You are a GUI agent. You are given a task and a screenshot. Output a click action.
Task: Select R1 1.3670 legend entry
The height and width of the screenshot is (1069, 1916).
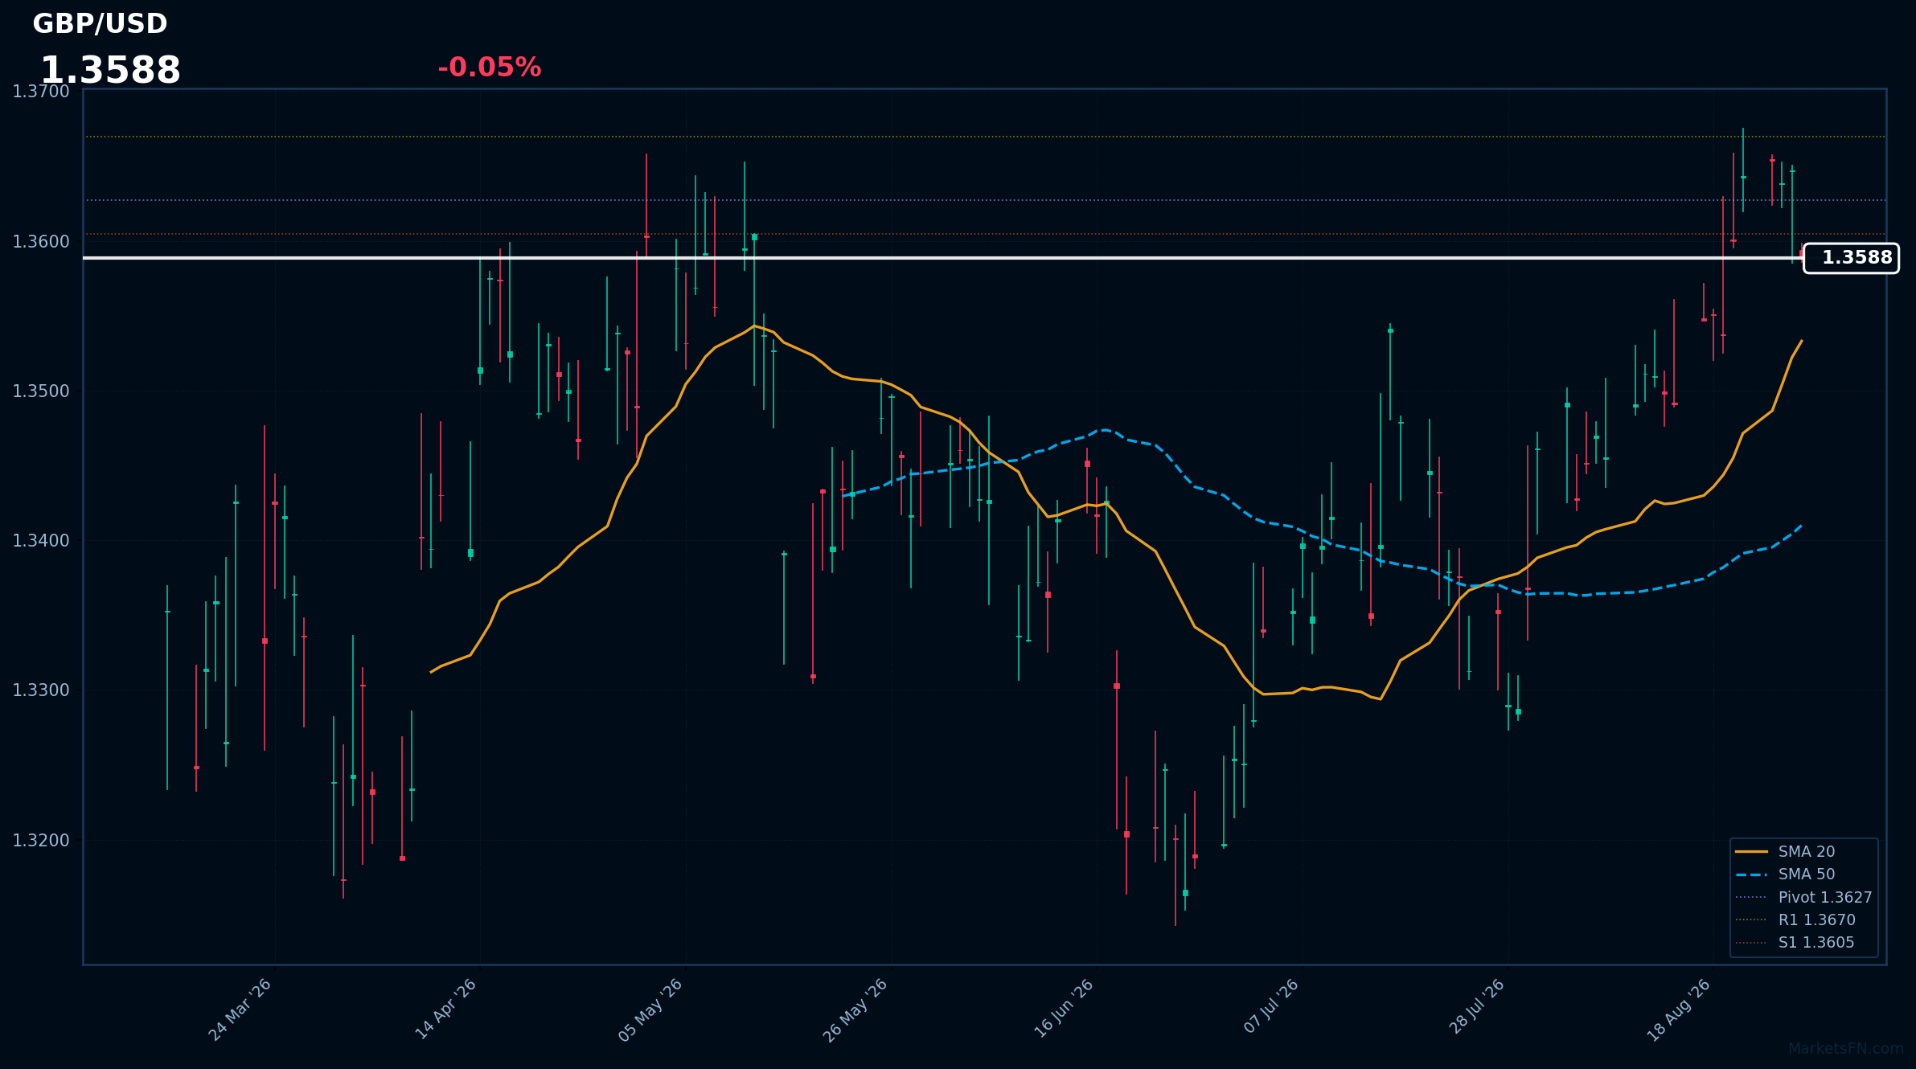[x=1795, y=920]
